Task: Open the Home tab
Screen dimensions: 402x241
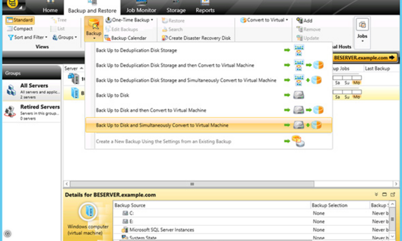Action: coord(50,10)
